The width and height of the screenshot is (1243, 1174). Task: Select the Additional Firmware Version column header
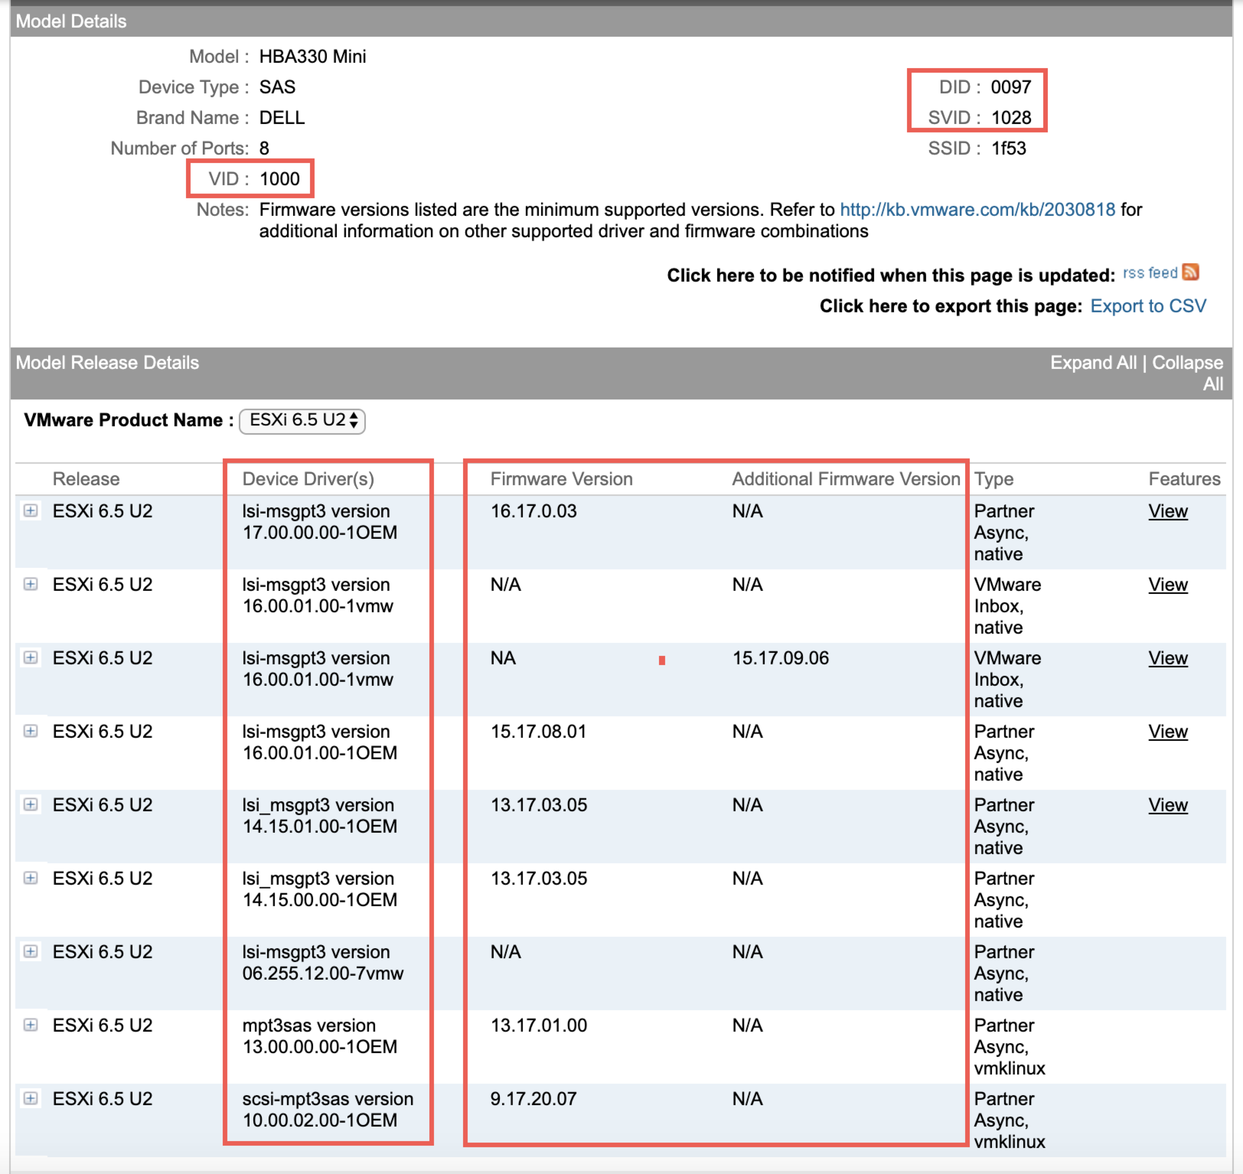(846, 479)
